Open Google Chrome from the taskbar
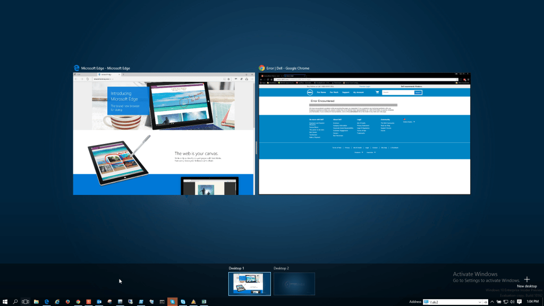 coord(78,302)
